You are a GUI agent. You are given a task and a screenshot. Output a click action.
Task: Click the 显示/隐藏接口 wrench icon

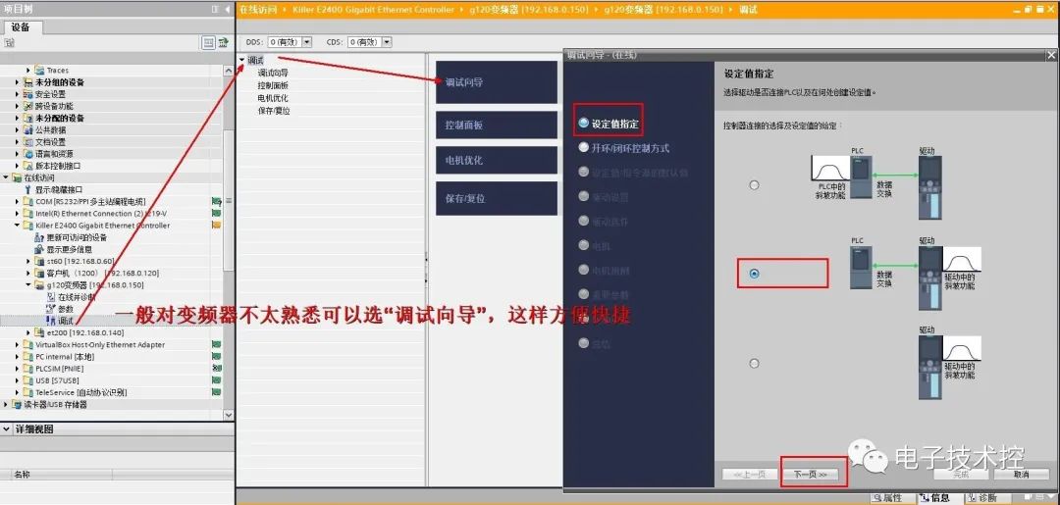28,189
